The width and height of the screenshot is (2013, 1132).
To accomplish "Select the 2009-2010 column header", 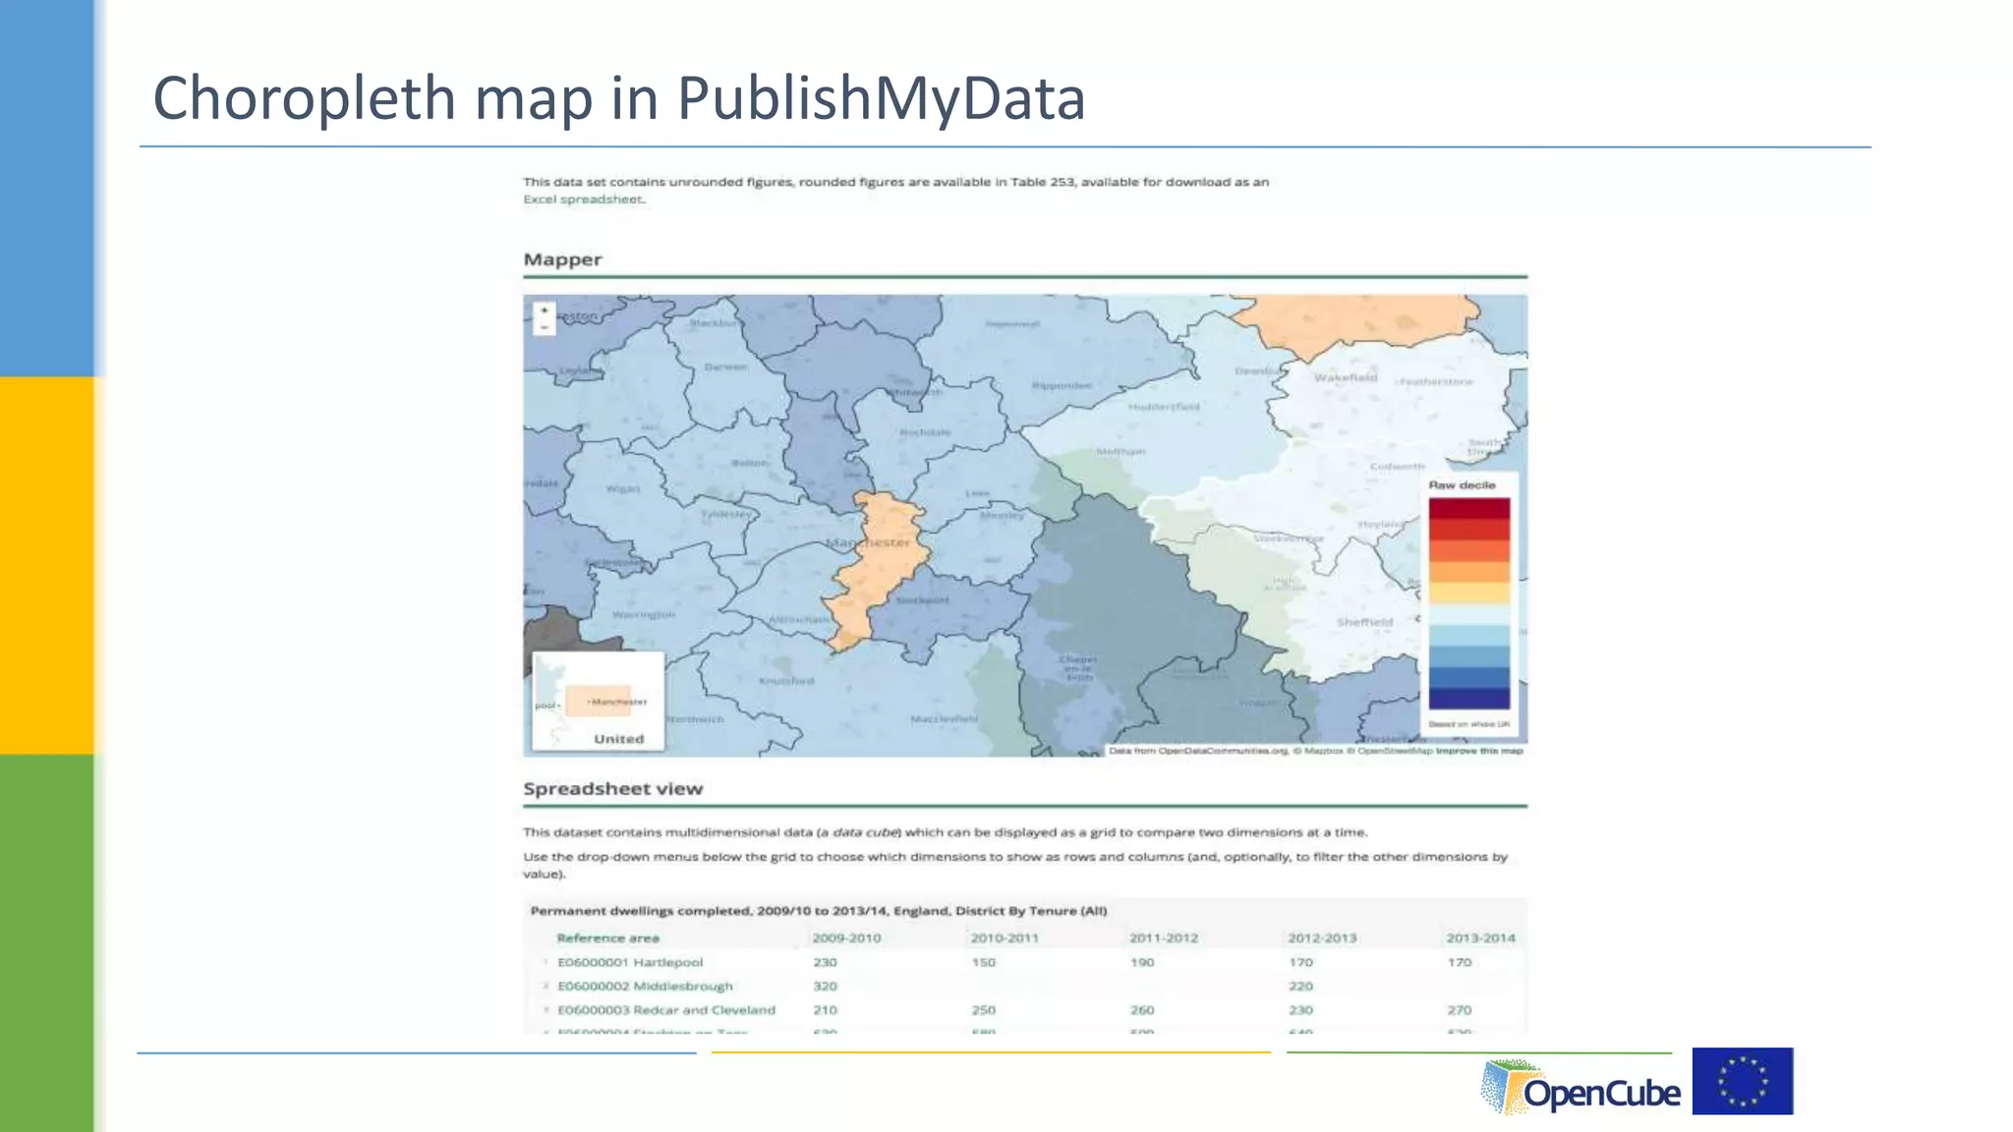I will [x=846, y=938].
